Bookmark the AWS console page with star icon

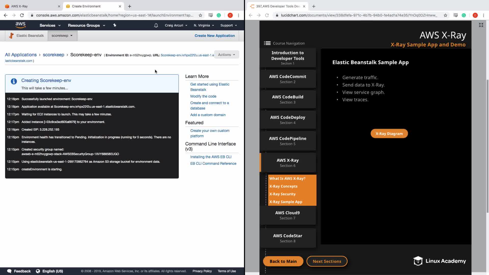pyautogui.click(x=200, y=15)
